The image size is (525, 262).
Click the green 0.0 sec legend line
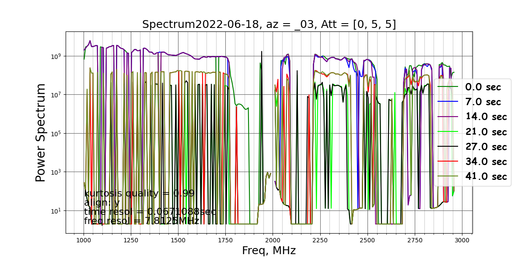point(448,87)
